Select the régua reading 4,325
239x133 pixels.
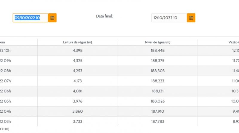tap(78, 61)
